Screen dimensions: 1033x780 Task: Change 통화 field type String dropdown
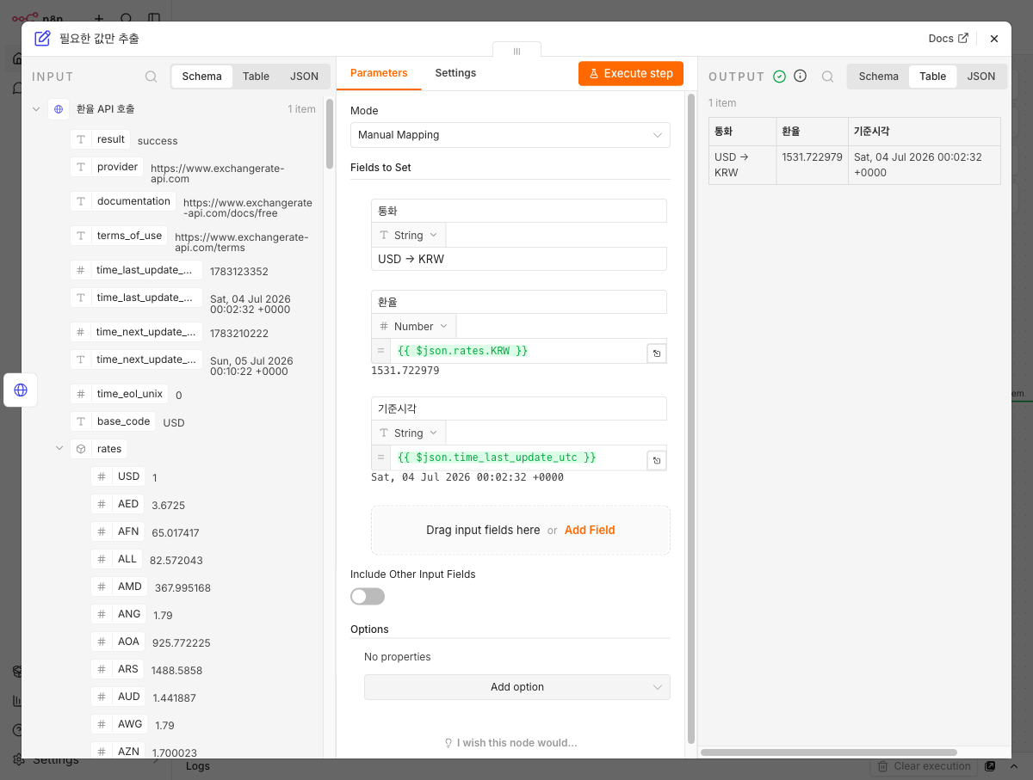pyautogui.click(x=409, y=235)
